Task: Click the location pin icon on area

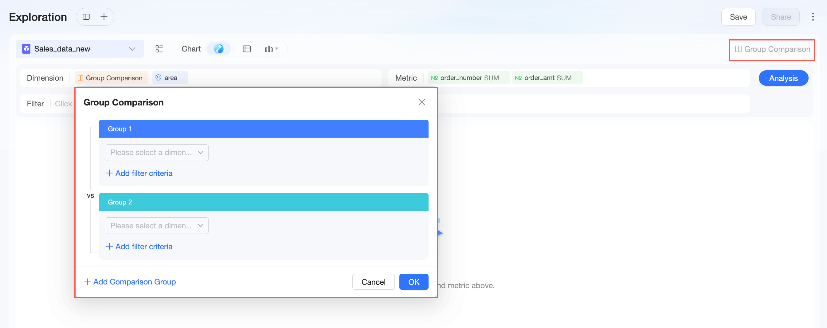Action: click(x=158, y=78)
